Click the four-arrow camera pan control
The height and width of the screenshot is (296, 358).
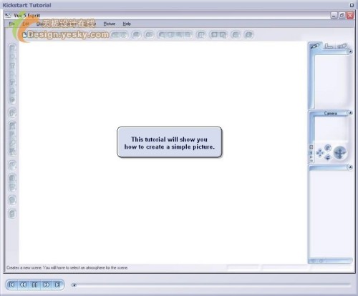tap(320, 153)
